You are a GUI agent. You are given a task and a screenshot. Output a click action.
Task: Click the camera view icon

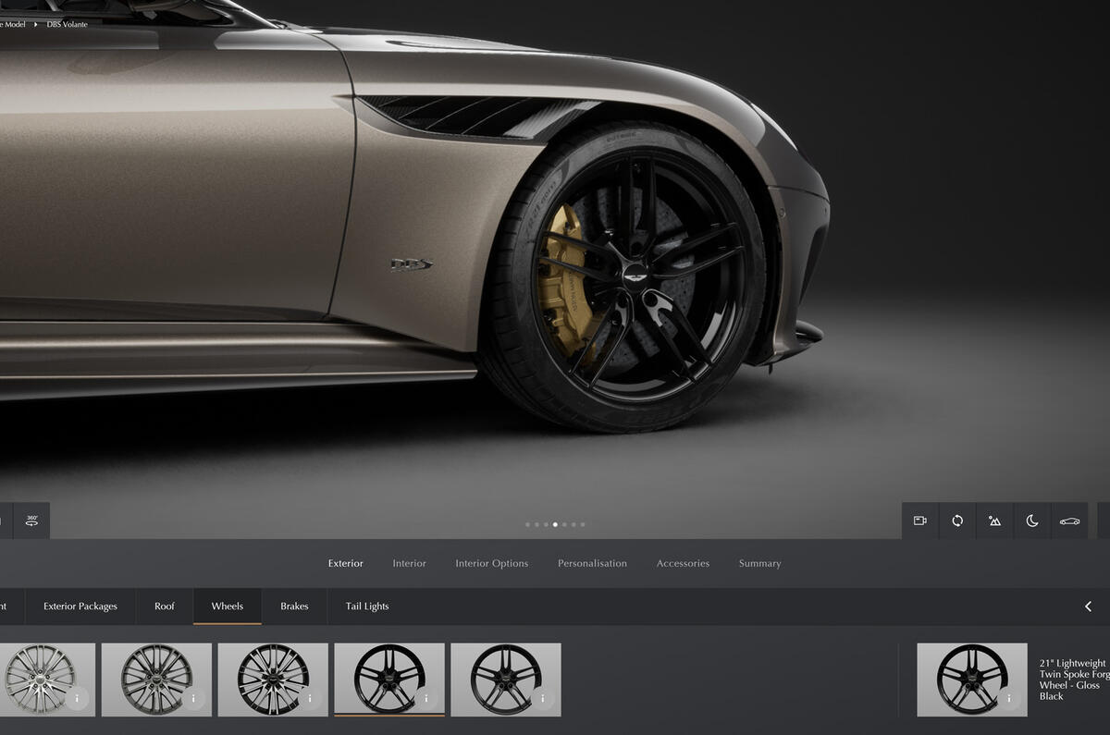point(919,521)
